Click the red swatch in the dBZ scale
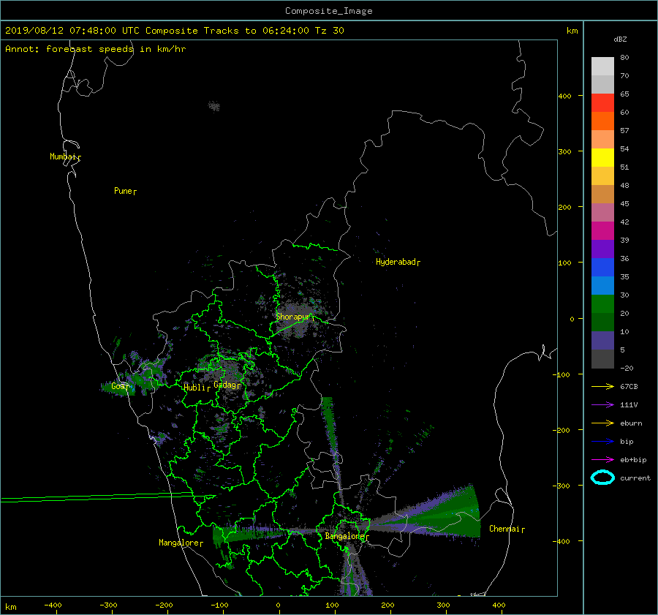Image resolution: width=658 pixels, height=615 pixels. [602, 103]
